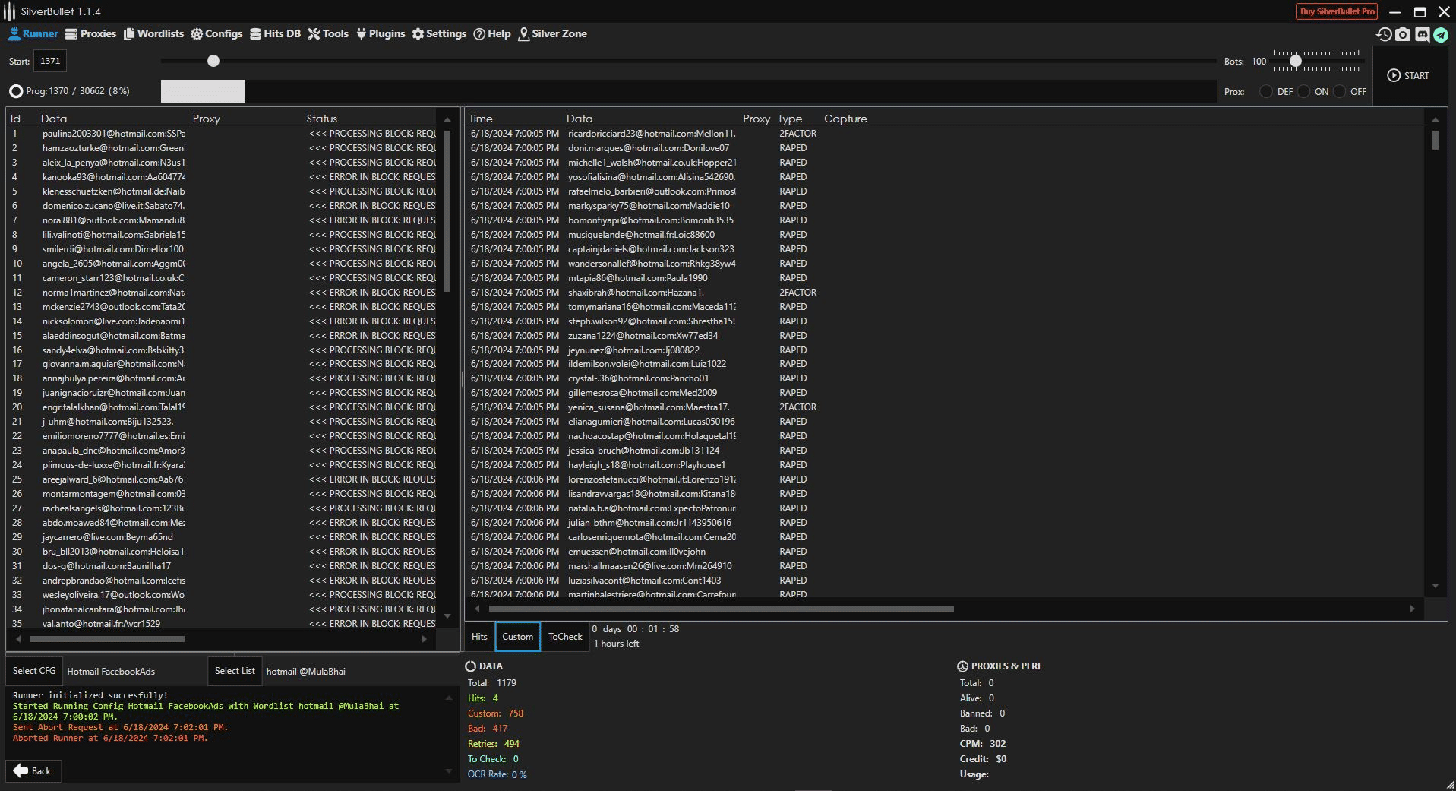
Task: Open the Hits DB section
Action: (275, 33)
